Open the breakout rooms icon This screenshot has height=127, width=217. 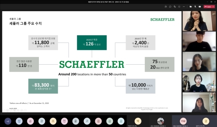(x=179, y=7)
